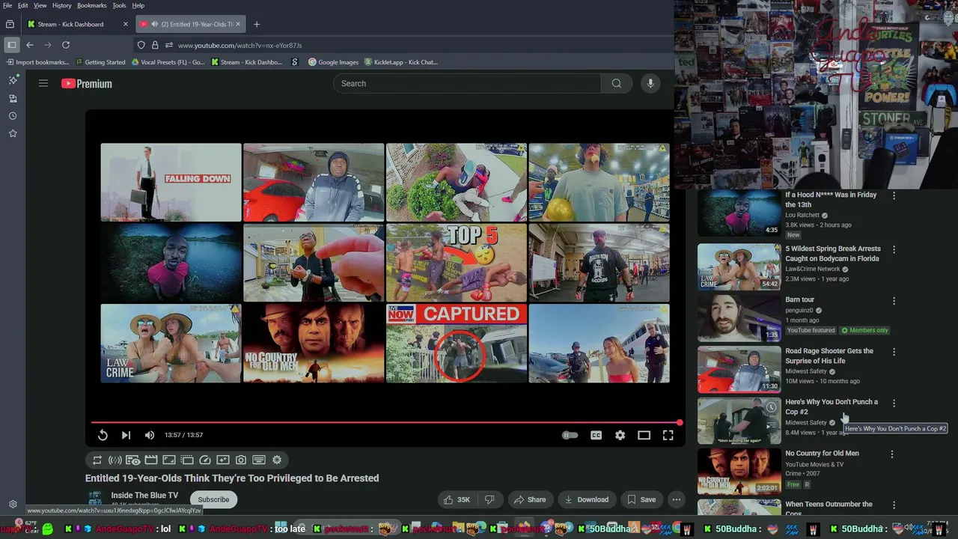Open the YouTube hamburger guide menu
Viewport: 958px width, 539px height.
click(x=43, y=83)
